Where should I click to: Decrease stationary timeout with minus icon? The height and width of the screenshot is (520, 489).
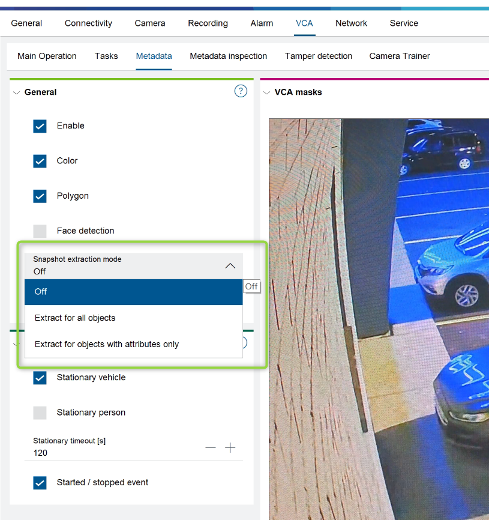coord(211,448)
